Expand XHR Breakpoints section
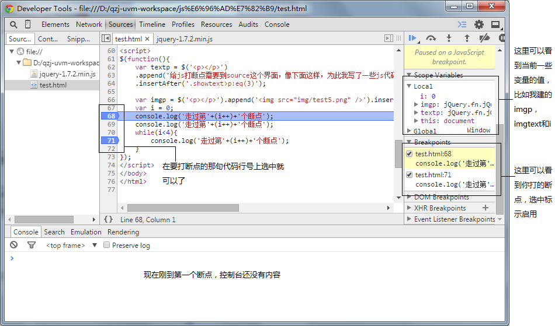The height and width of the screenshot is (326, 555). tap(409, 208)
